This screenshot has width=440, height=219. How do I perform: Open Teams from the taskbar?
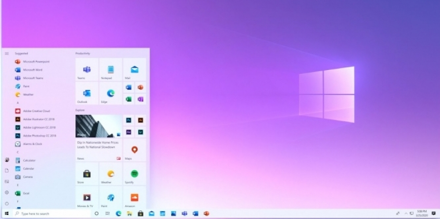[184, 214]
